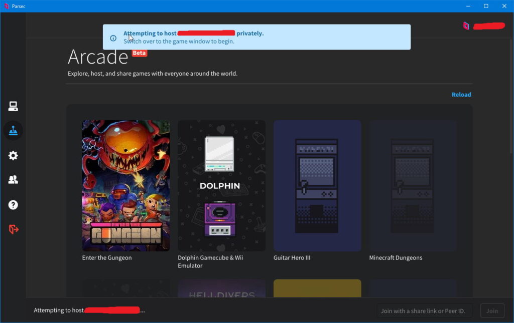
Task: Click the Parsec account logo top right
Action: (466, 26)
